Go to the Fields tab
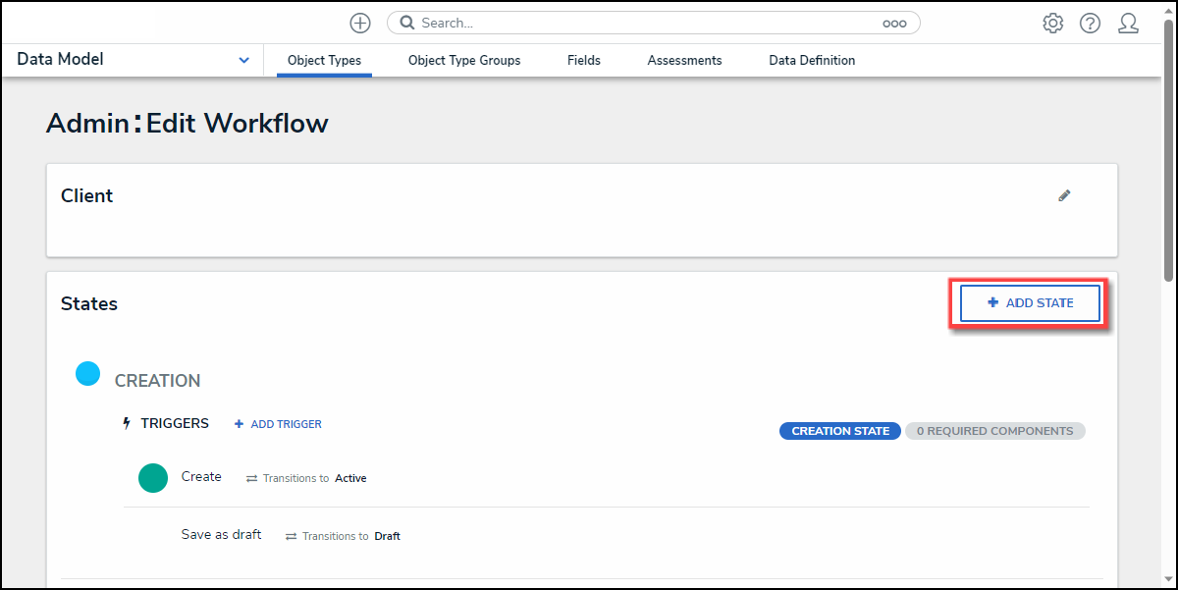 point(584,60)
